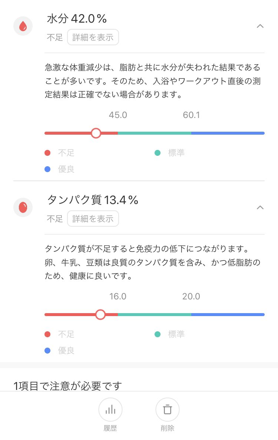278x440 pixels.
Task: Collapse the タンパク質 13.4% section chevron
Action: (260, 207)
